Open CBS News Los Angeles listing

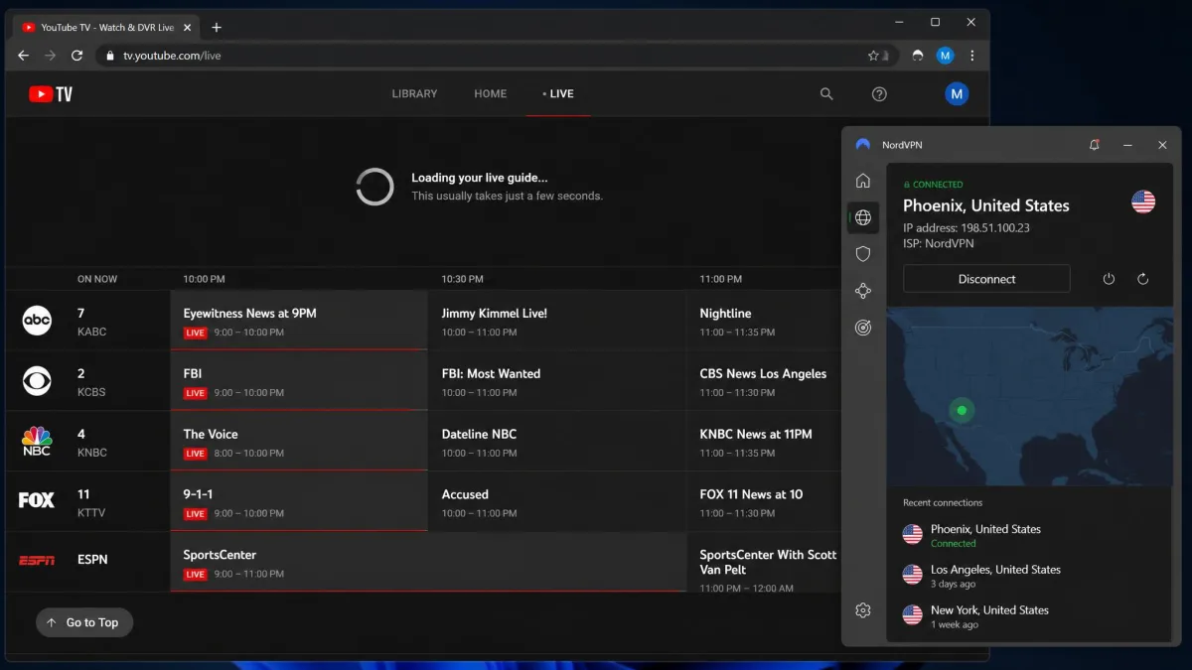click(763, 381)
